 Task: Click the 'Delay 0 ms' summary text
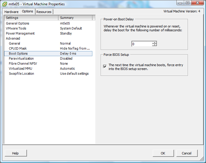(x=68, y=53)
